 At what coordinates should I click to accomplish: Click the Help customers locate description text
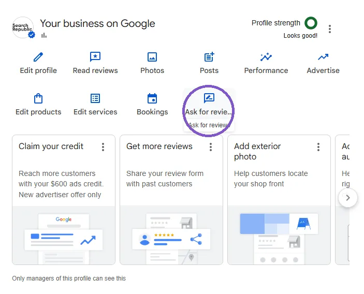point(271,179)
